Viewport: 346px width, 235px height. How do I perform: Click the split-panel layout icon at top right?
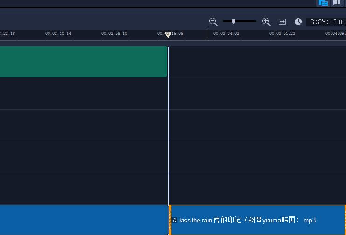tap(337, 3)
